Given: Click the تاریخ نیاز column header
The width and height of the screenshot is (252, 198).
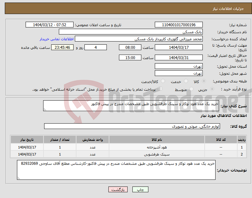Looking at the screenshot, I should [x=27, y=140].
